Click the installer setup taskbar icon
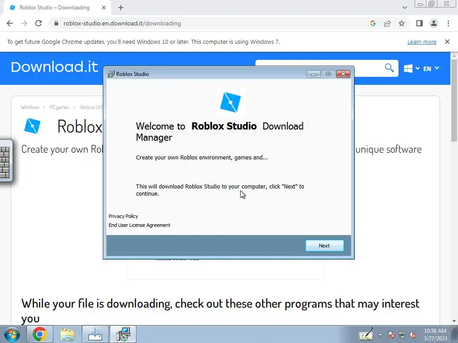Screen dimensions: 458x343 click(x=123, y=334)
